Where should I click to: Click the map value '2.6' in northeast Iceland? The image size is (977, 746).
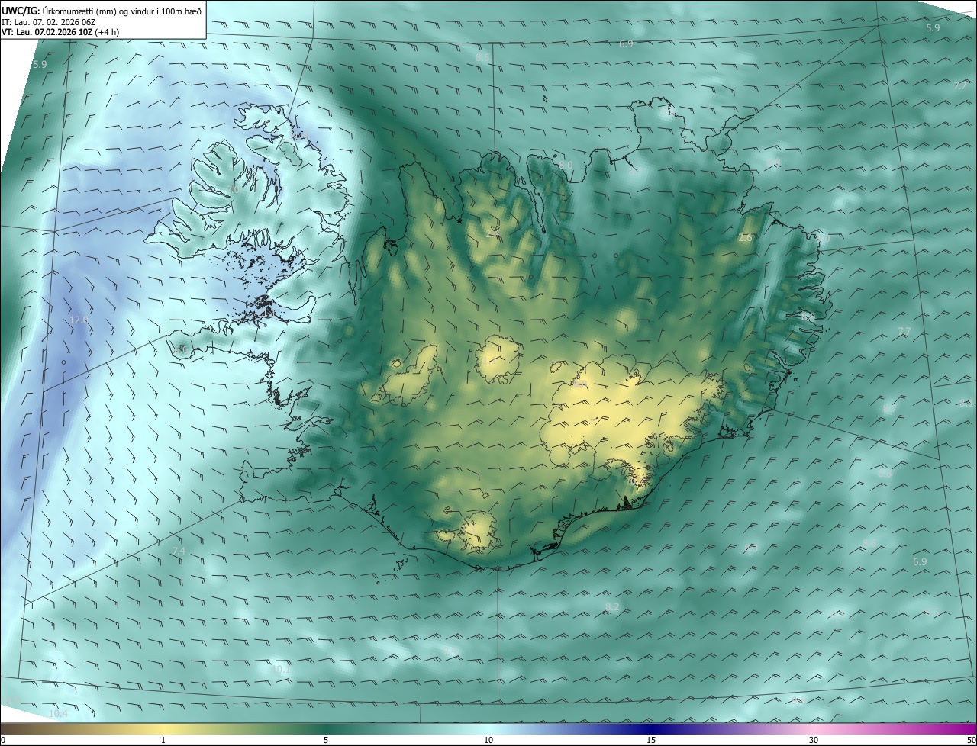tap(746, 238)
